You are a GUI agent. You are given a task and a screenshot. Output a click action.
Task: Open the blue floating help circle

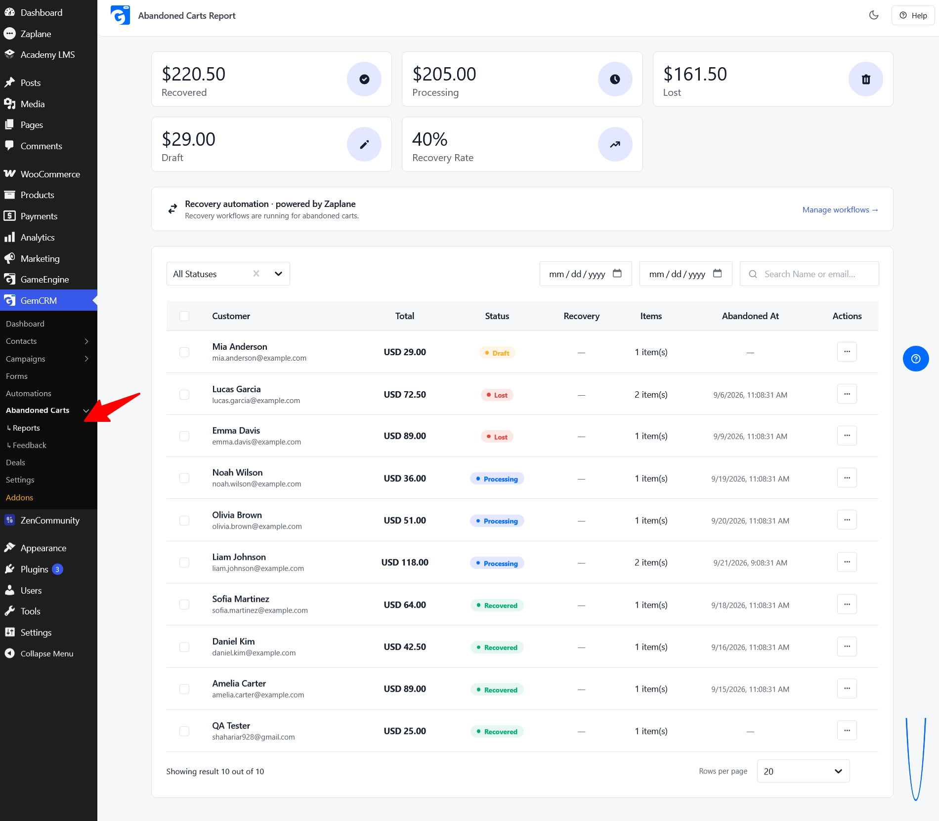[x=916, y=359]
